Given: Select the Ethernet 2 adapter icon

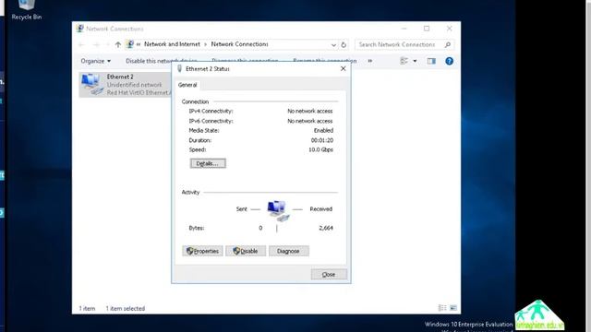Looking at the screenshot, I should pyautogui.click(x=91, y=84).
